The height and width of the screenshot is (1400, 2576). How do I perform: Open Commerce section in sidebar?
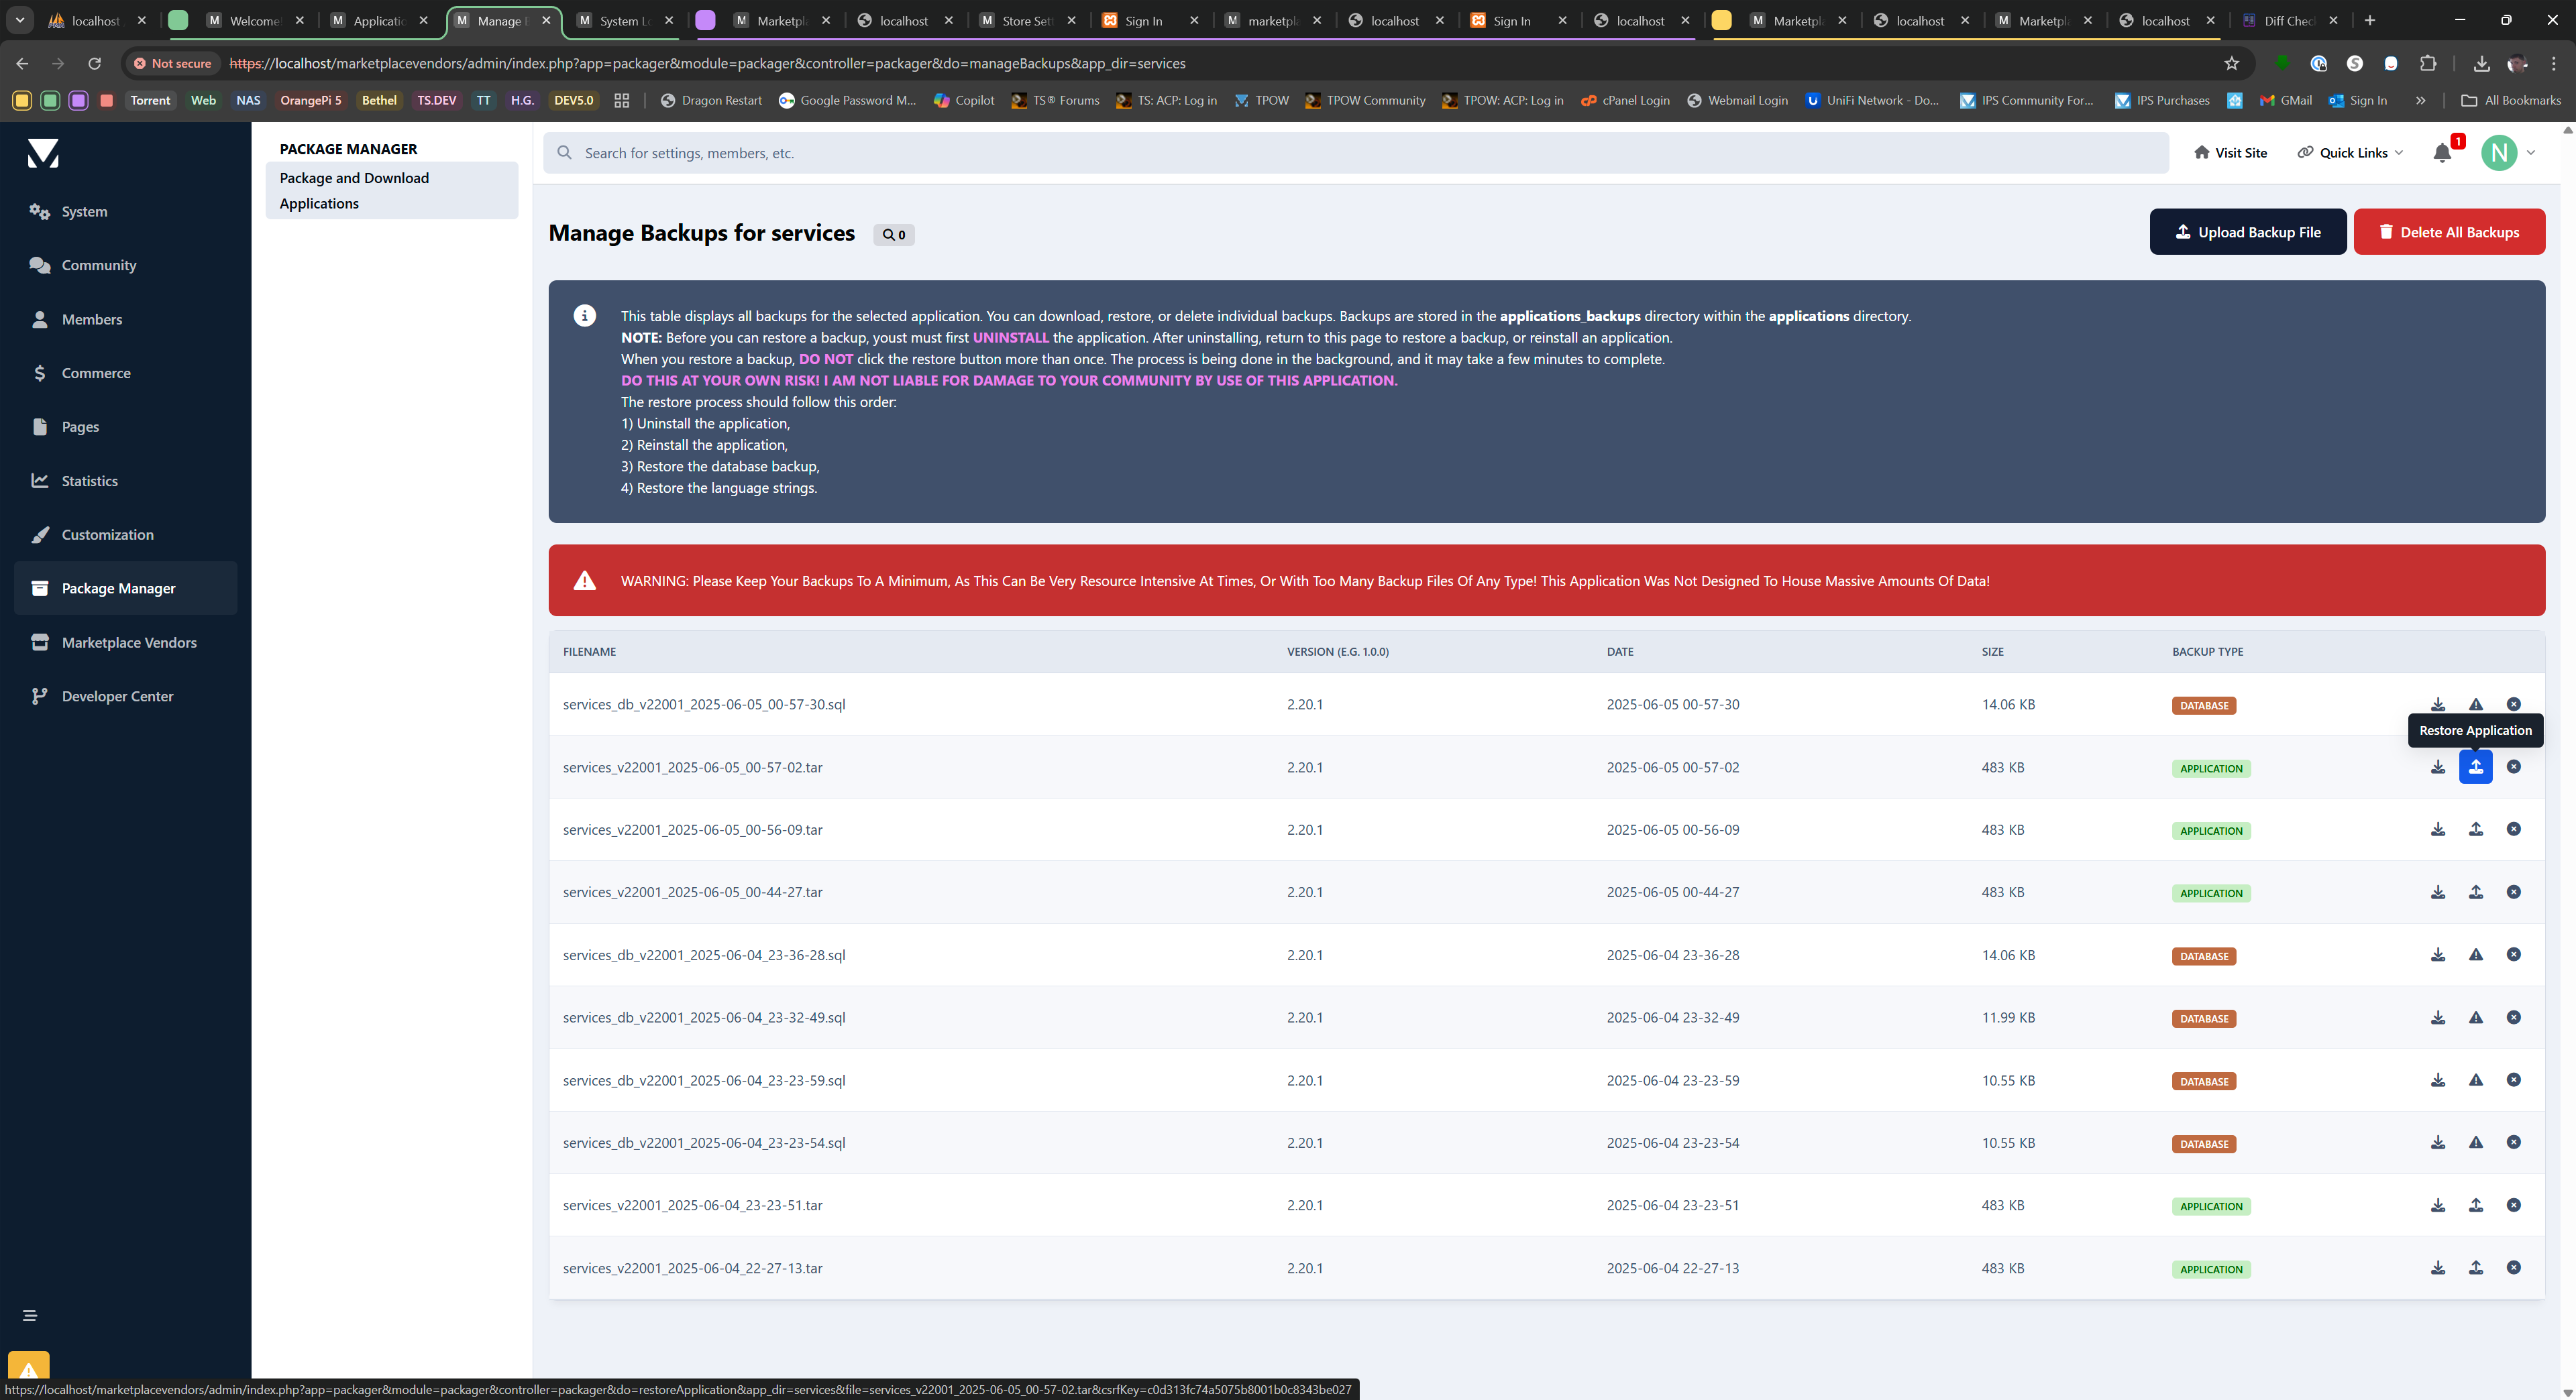(x=125, y=373)
